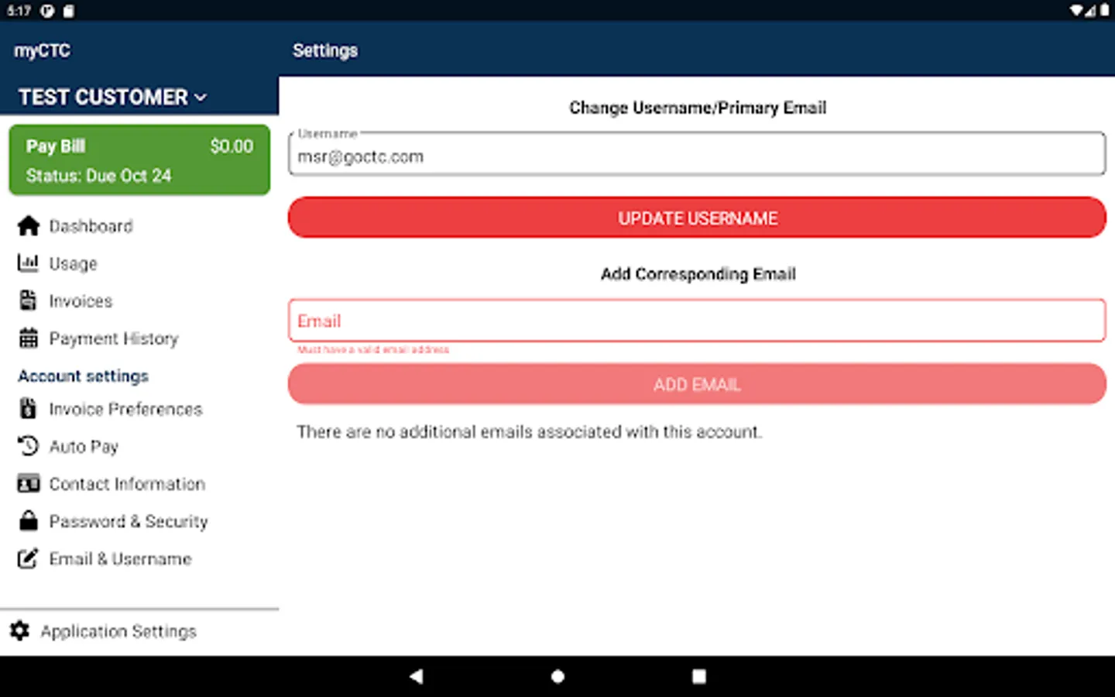Image resolution: width=1115 pixels, height=697 pixels.
Task: Open Usage via the bar chart icon
Action: click(x=28, y=263)
